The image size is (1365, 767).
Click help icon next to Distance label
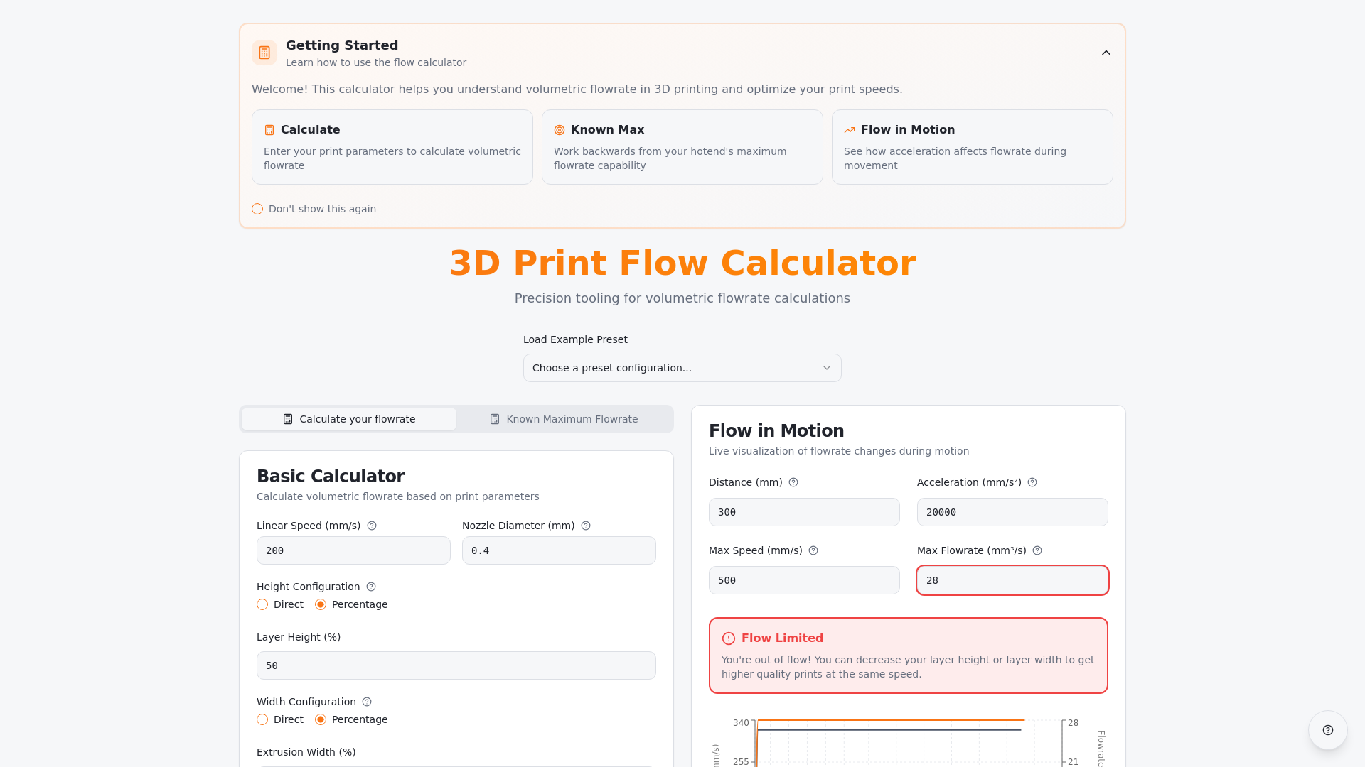(793, 482)
